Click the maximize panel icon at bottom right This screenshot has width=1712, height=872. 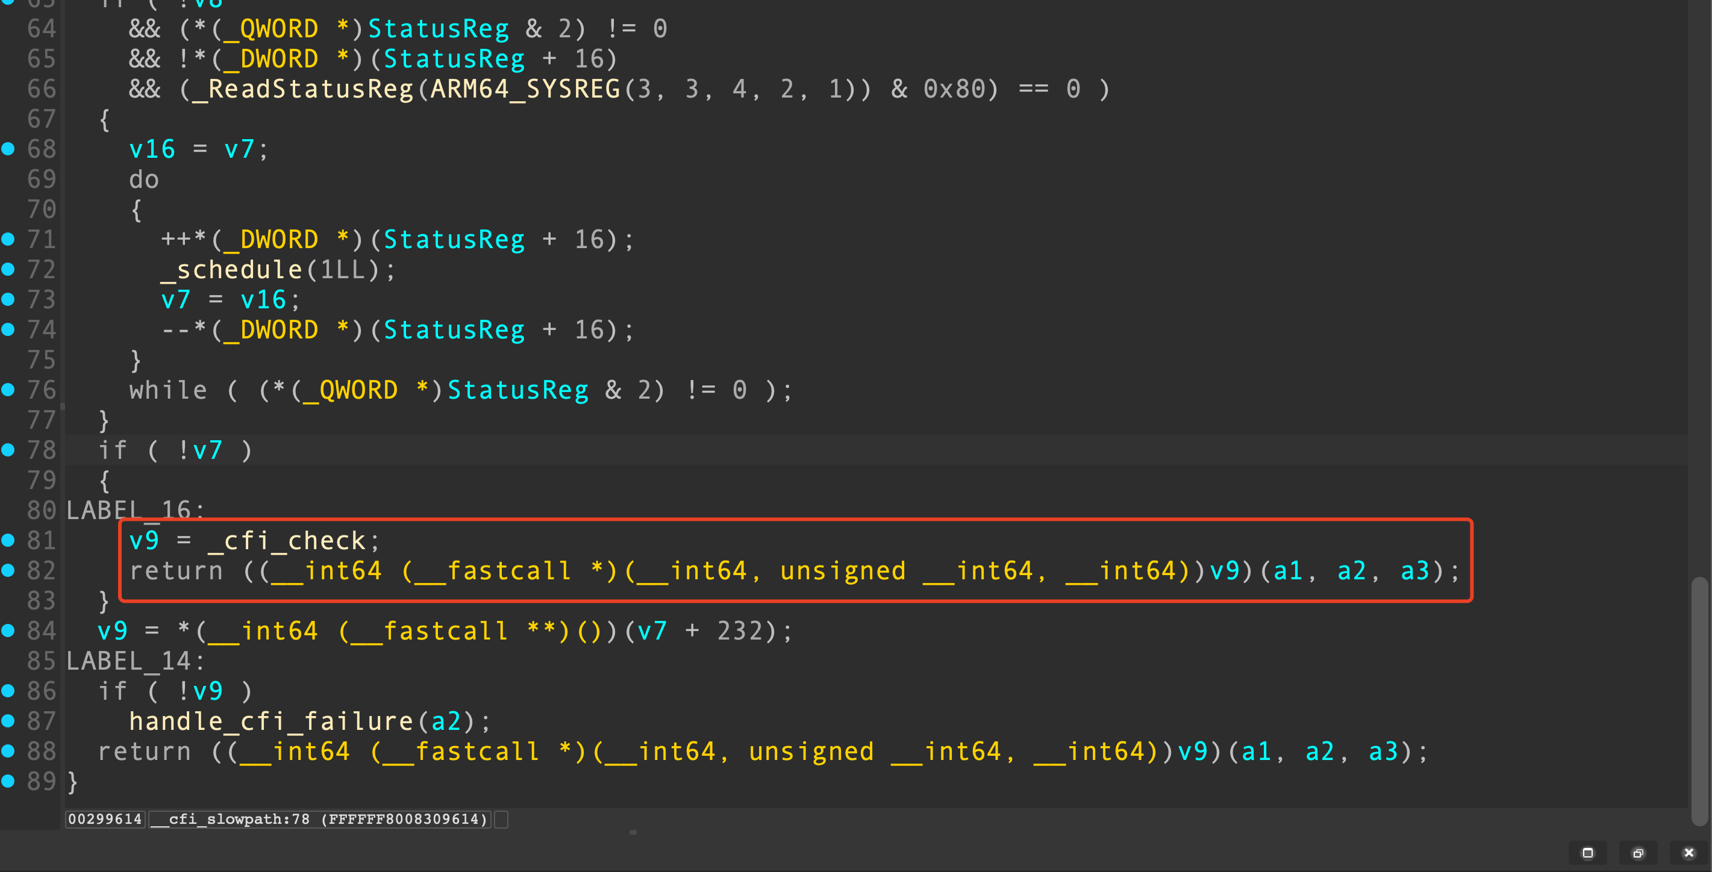pyautogui.click(x=1587, y=853)
